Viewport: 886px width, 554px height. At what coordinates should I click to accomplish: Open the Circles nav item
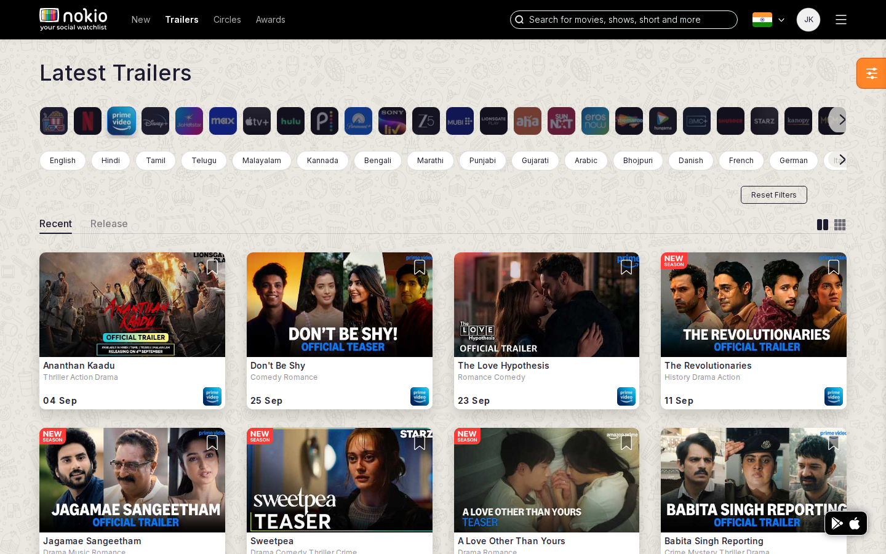[227, 20]
